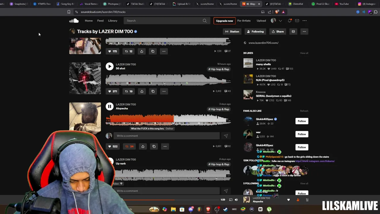Copy link for 56 shxt track
The width and height of the screenshot is (380, 214).
point(153,91)
